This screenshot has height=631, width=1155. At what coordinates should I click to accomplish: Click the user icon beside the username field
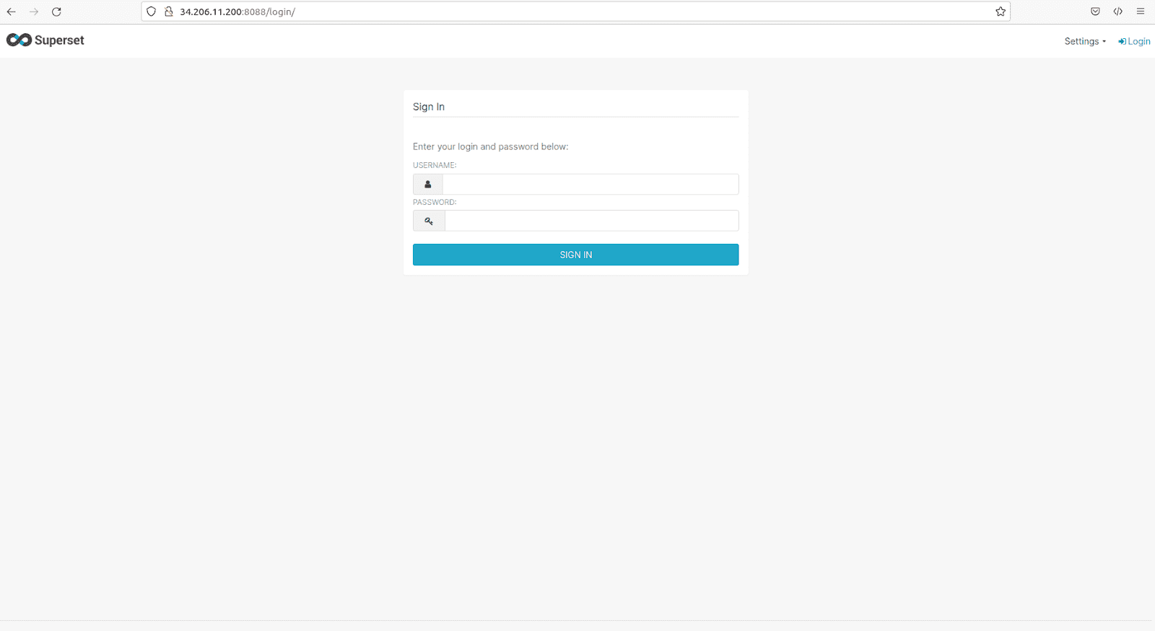[428, 184]
